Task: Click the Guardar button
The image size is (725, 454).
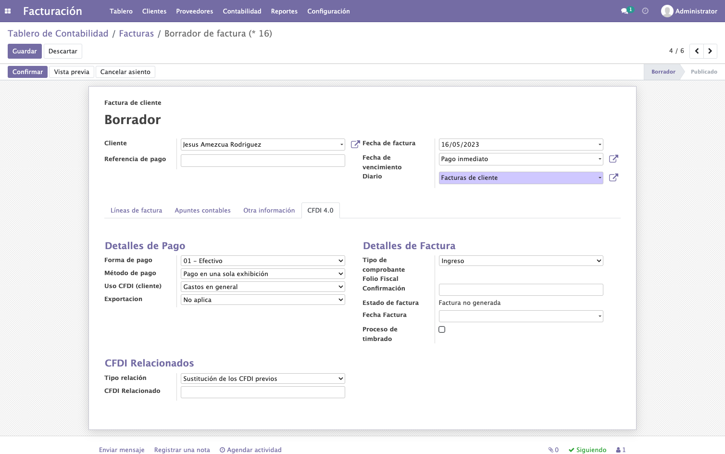Action: point(25,51)
